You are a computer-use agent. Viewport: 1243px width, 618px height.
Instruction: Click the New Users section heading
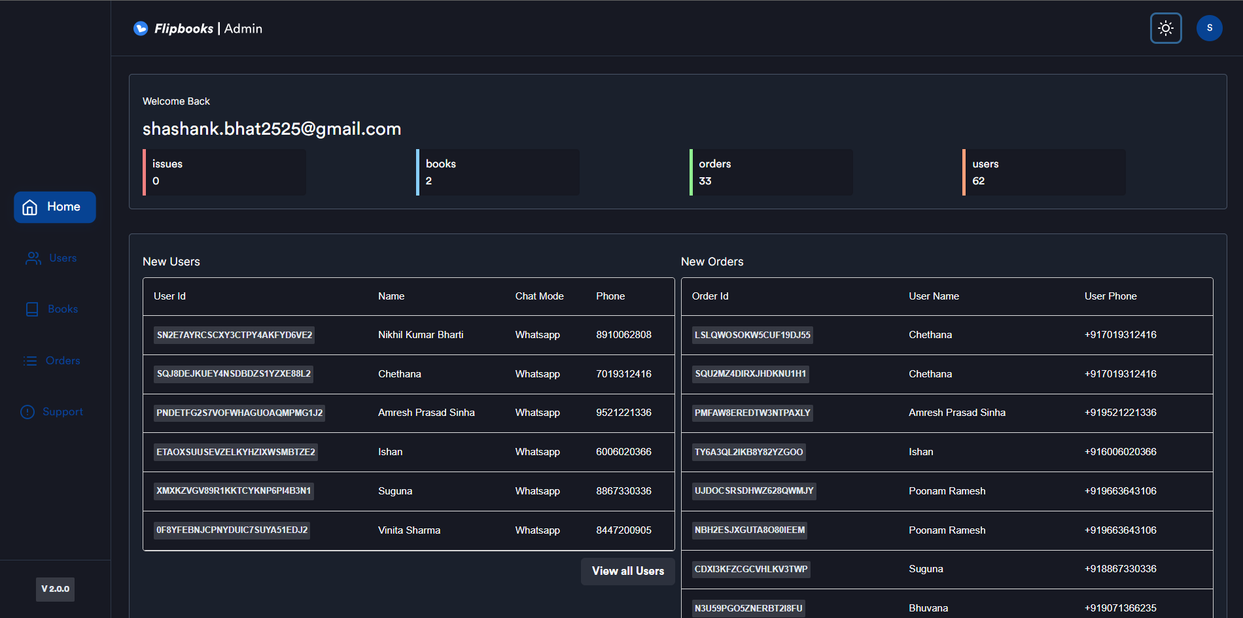click(171, 262)
